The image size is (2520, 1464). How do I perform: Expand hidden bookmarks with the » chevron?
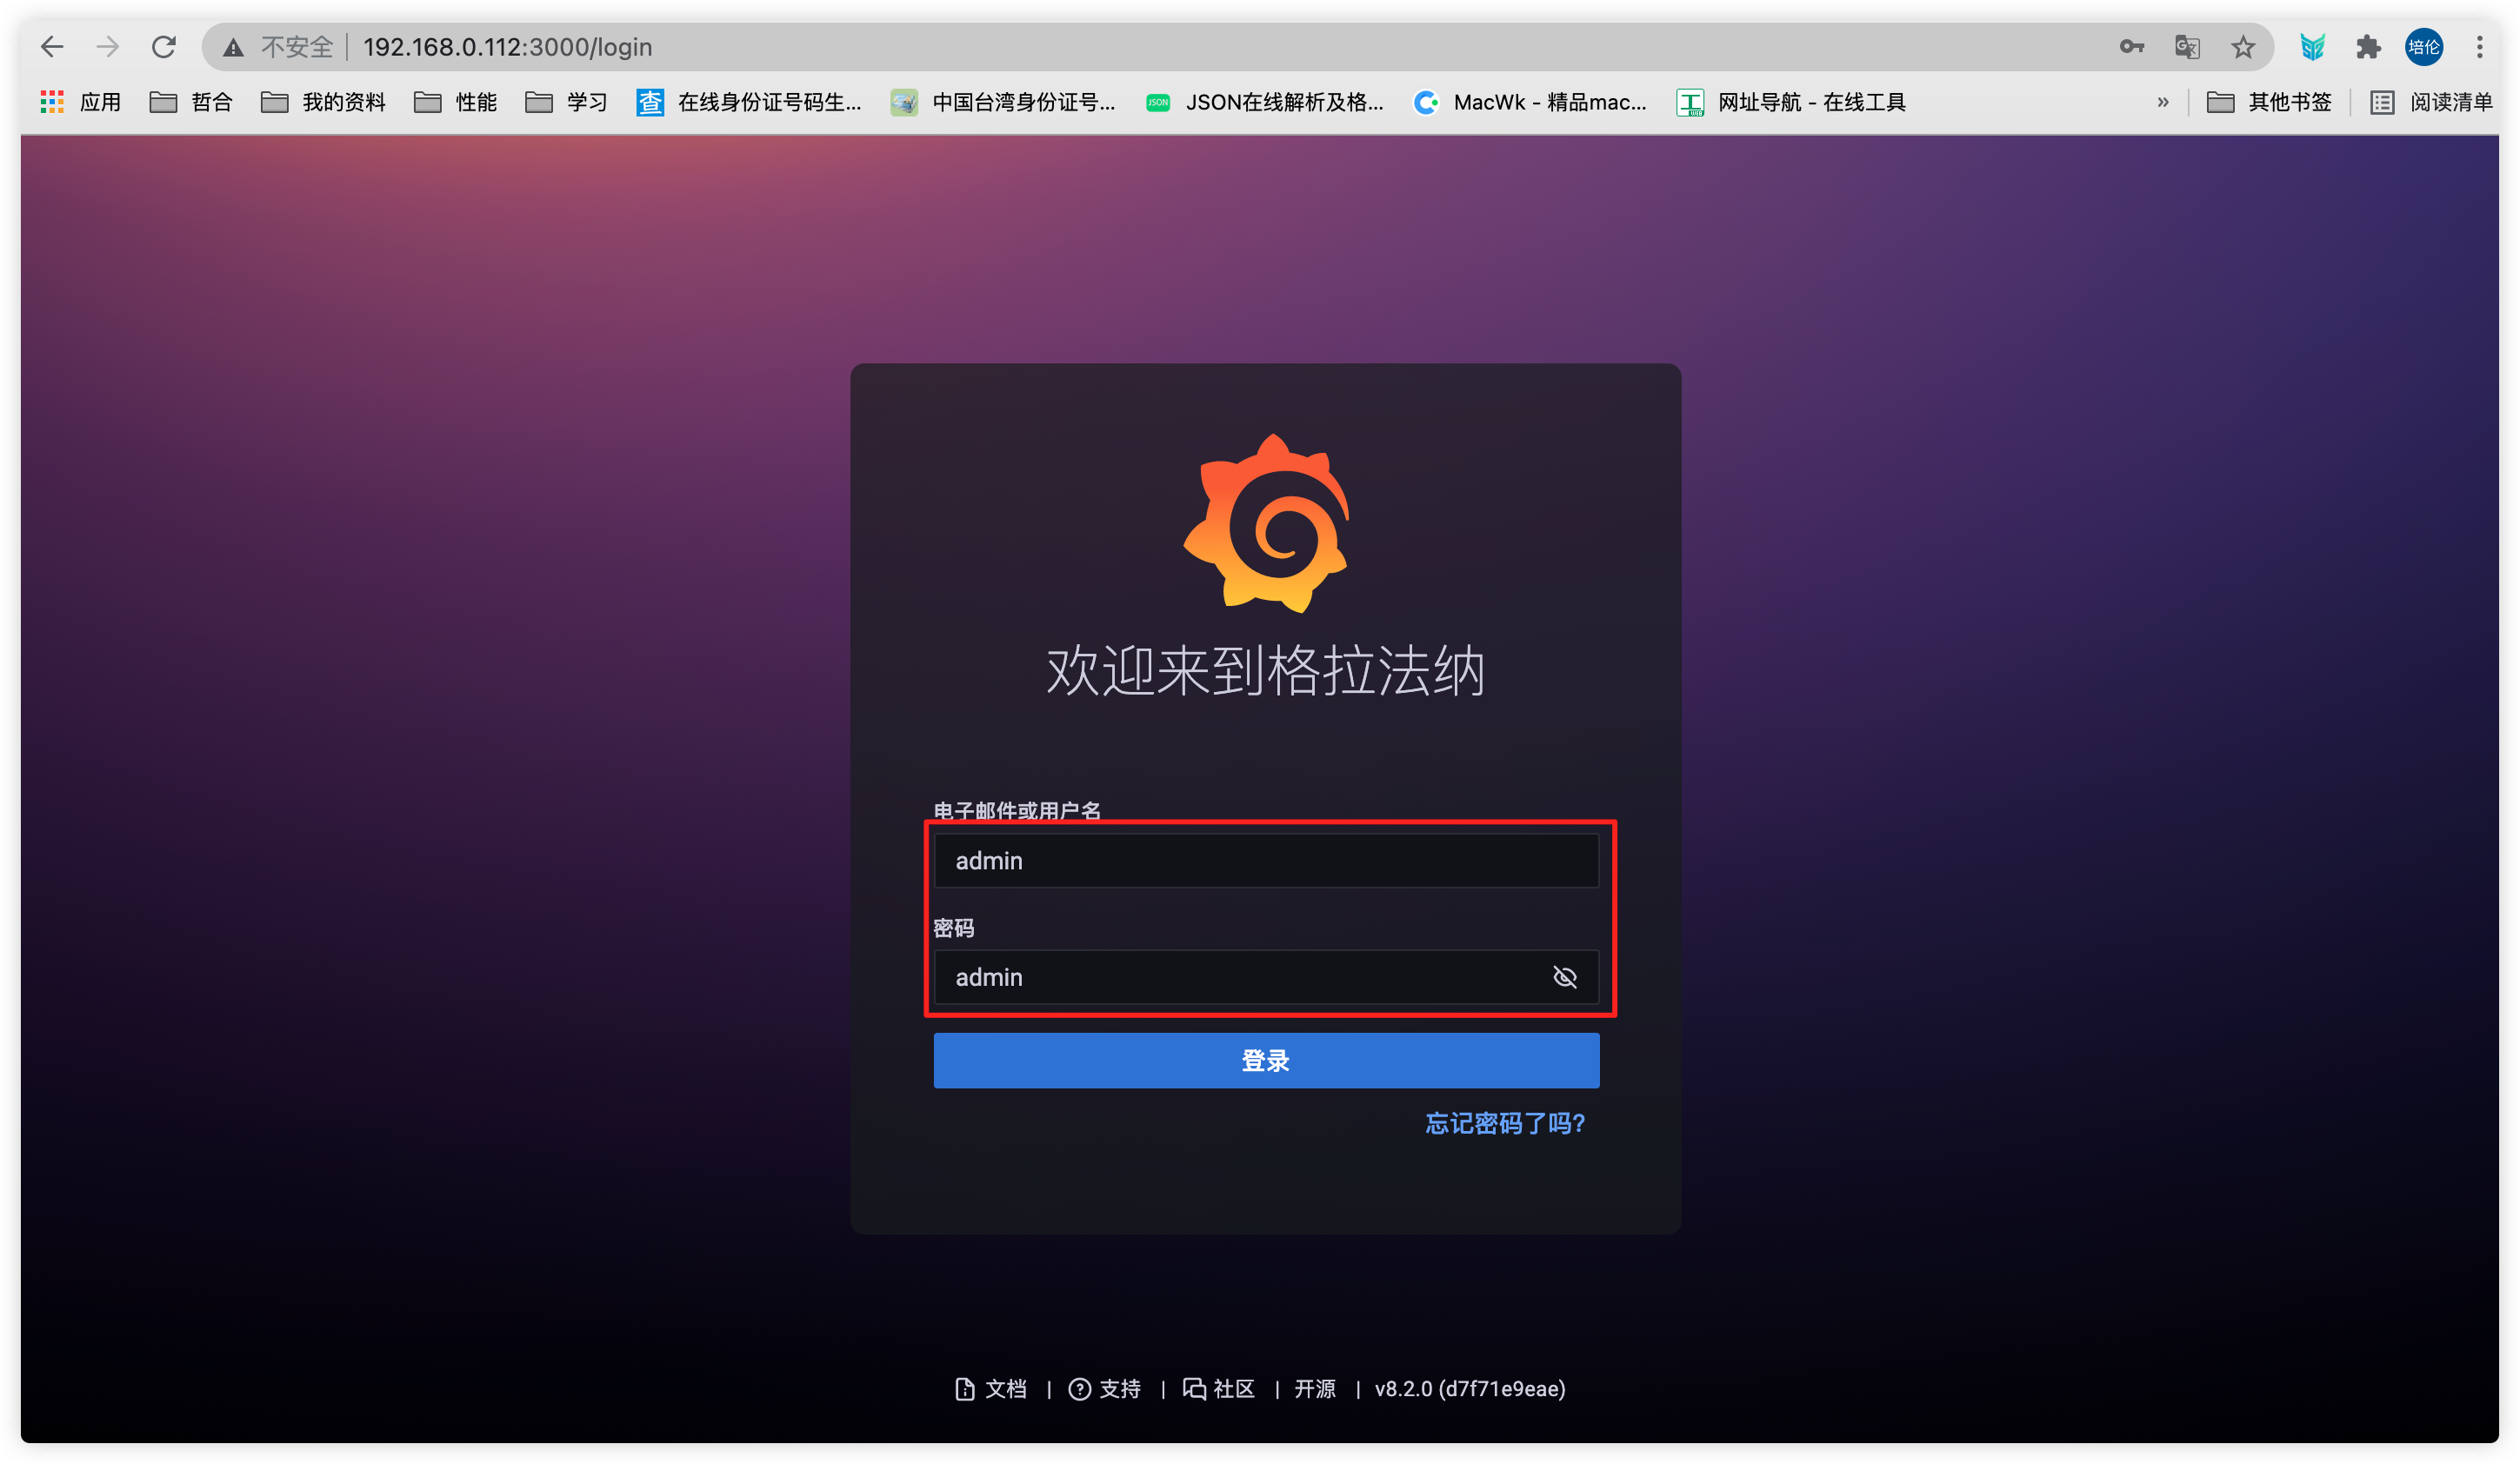coord(2163,102)
